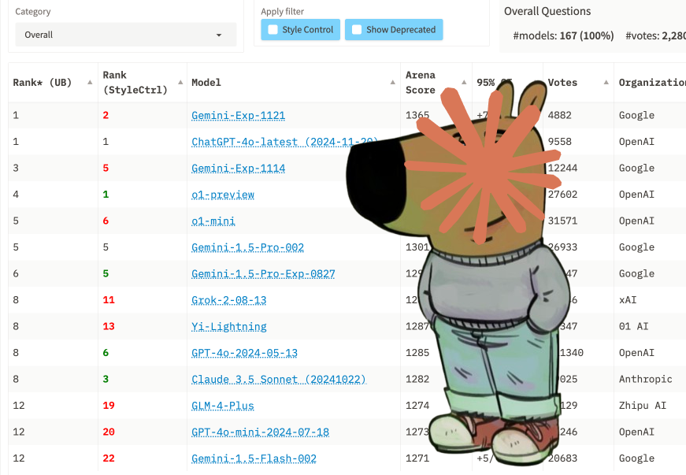686x475 pixels.
Task: Open the Category dropdown showing Overall
Action: [125, 35]
